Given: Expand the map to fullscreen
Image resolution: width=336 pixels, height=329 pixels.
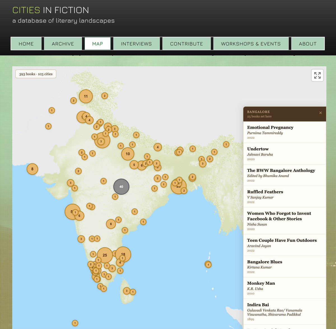Looking at the screenshot, I should [x=317, y=75].
